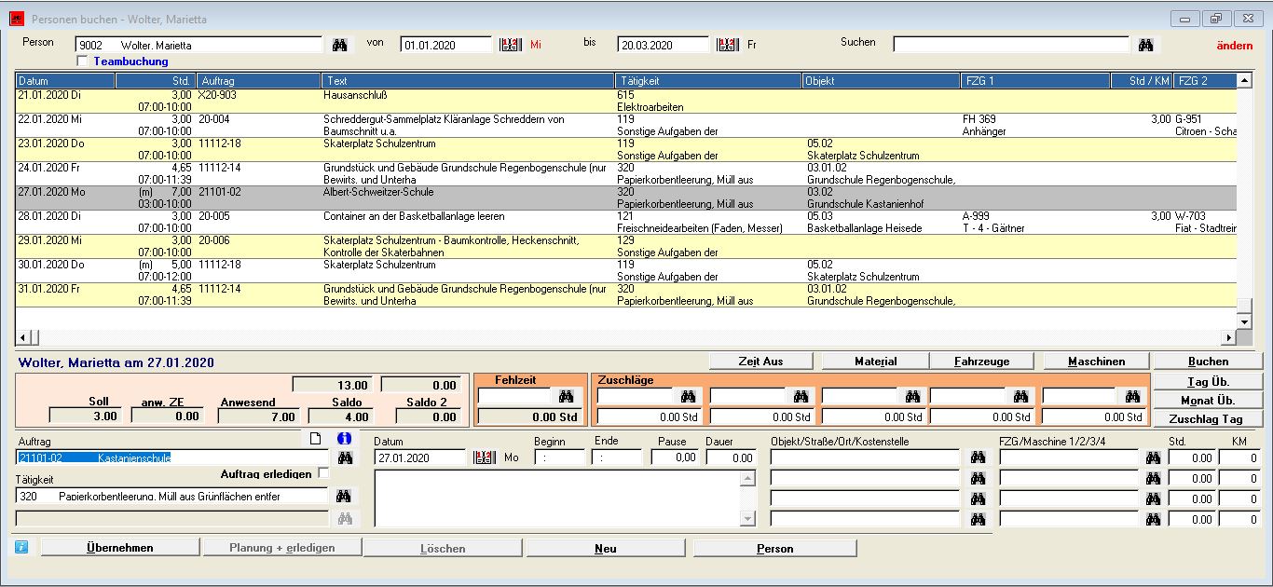1273x587 pixels.
Task: Click binoculars icon beside Suchen field
Action: [x=1145, y=45]
